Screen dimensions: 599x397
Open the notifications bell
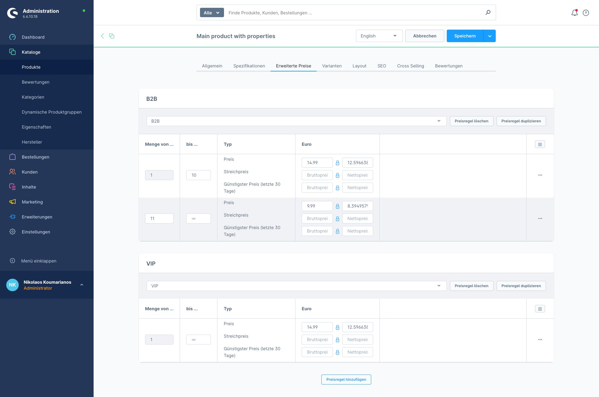(574, 13)
